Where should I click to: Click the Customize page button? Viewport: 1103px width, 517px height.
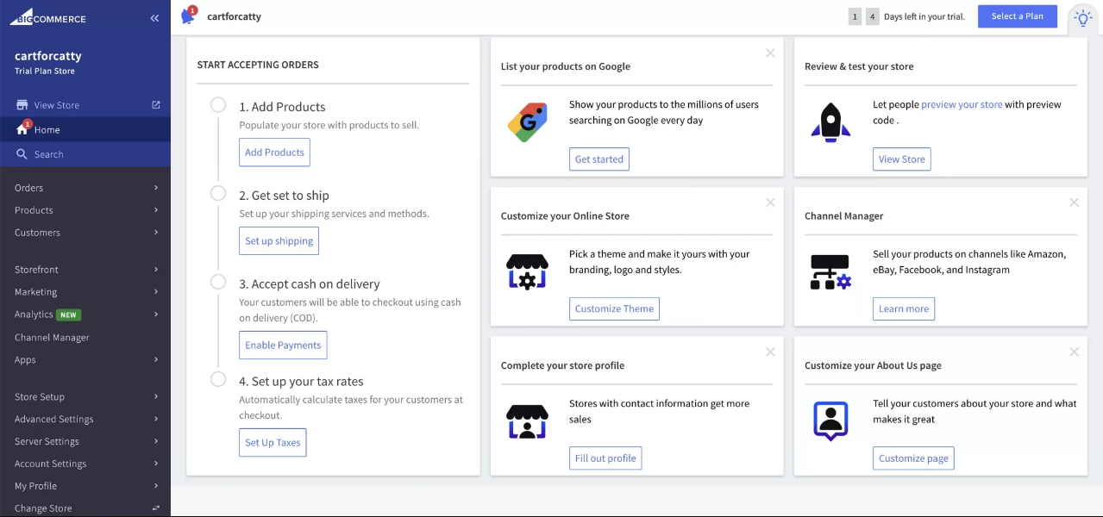tap(913, 458)
